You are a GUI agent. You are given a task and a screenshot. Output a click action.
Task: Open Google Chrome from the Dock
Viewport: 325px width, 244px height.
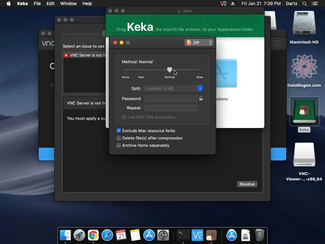pos(93,235)
